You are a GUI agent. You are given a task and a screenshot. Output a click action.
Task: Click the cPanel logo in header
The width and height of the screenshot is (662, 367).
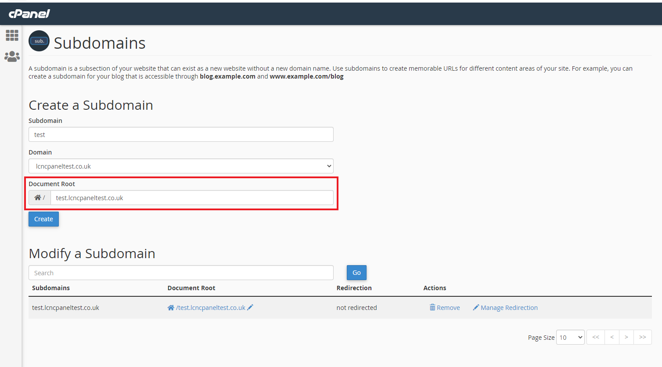coord(29,14)
